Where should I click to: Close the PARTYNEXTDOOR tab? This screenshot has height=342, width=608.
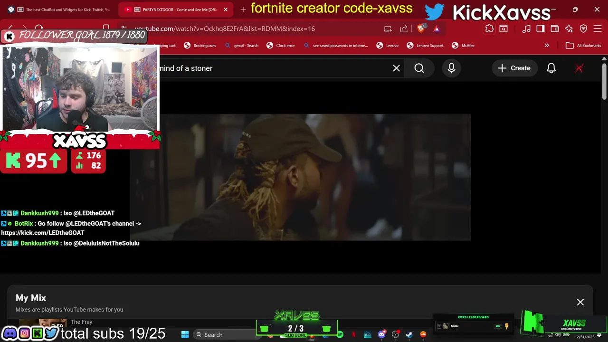click(x=225, y=9)
